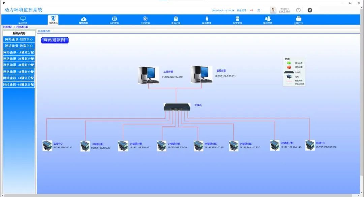Click the 主服务器 computer icon
Image resolution: width=364 pixels, height=197 pixels.
[x=148, y=75]
